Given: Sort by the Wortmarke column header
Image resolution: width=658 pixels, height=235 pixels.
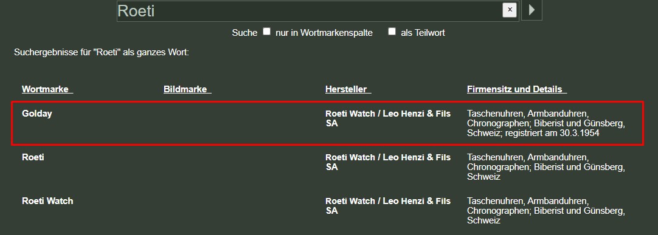Looking at the screenshot, I should coord(47,89).
